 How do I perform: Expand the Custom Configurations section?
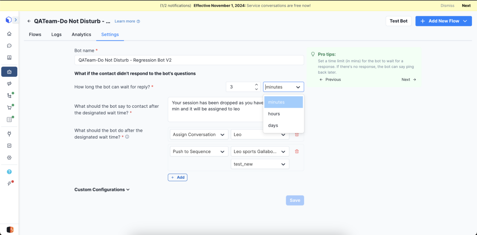point(102,189)
